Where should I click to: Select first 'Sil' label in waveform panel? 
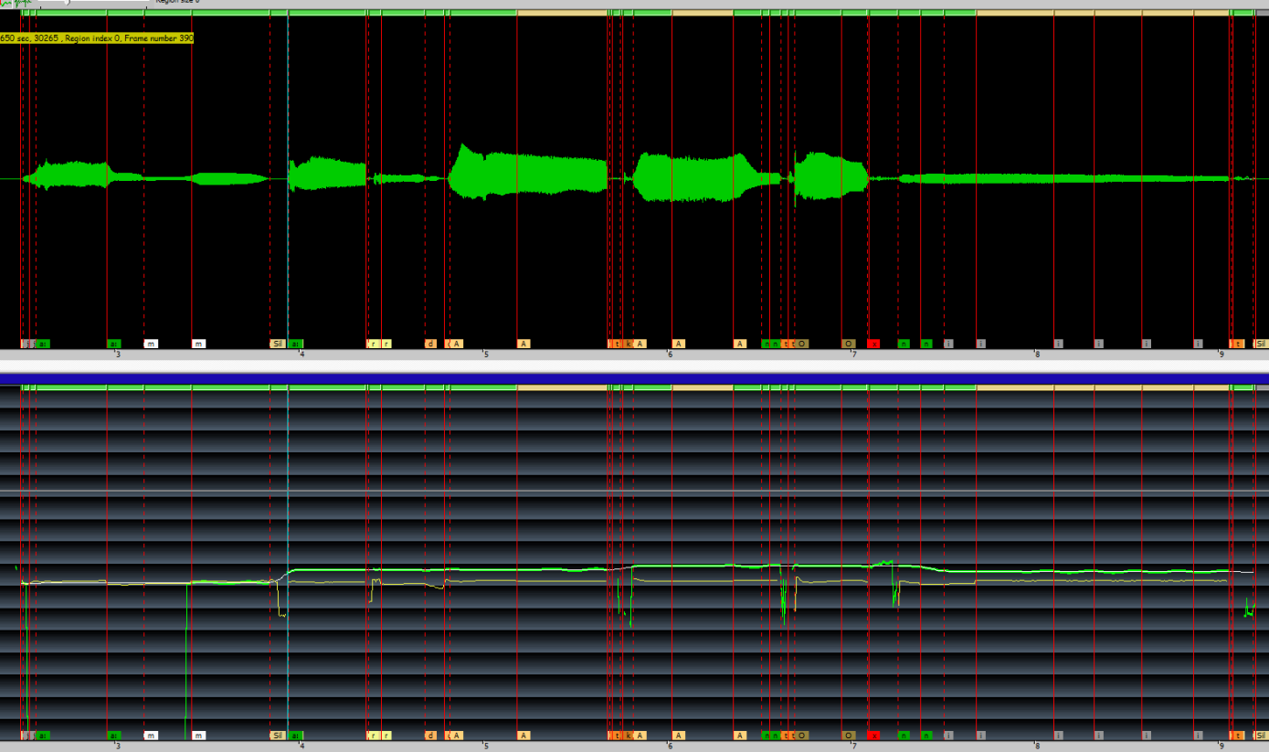coord(277,344)
